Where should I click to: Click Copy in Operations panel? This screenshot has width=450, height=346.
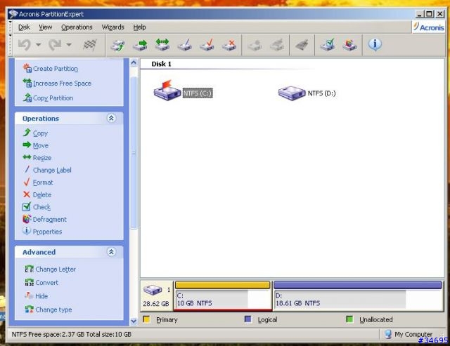(40, 133)
